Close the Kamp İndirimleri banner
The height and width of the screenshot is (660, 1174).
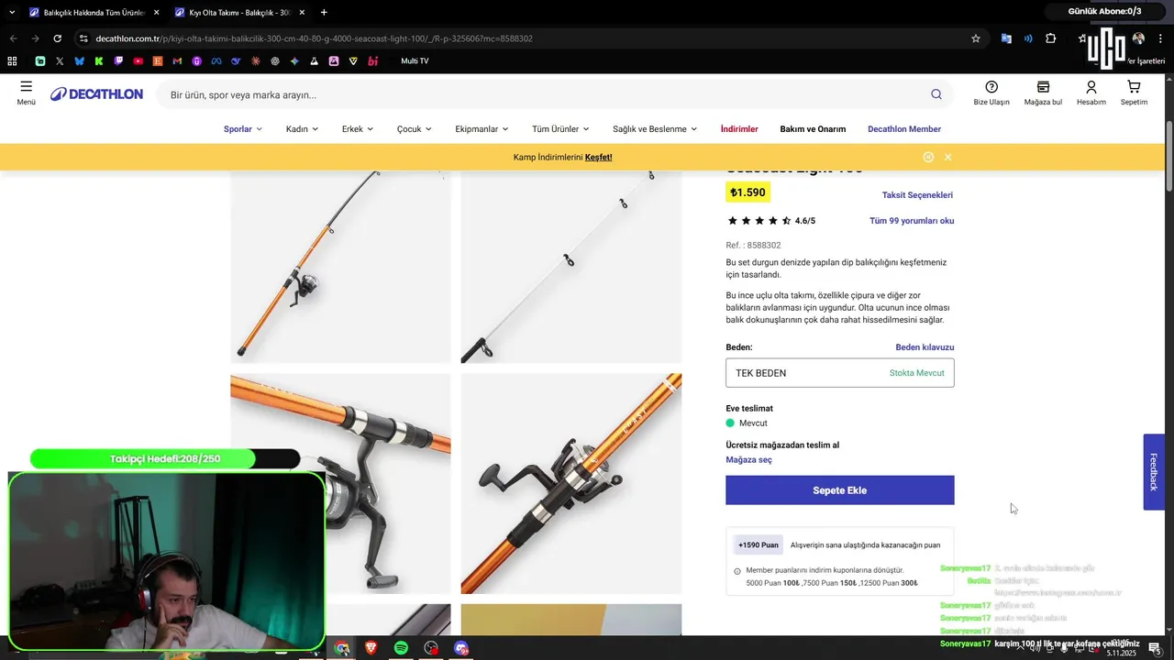947,157
